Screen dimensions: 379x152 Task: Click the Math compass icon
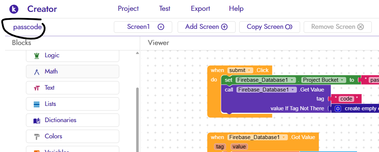[37, 72]
